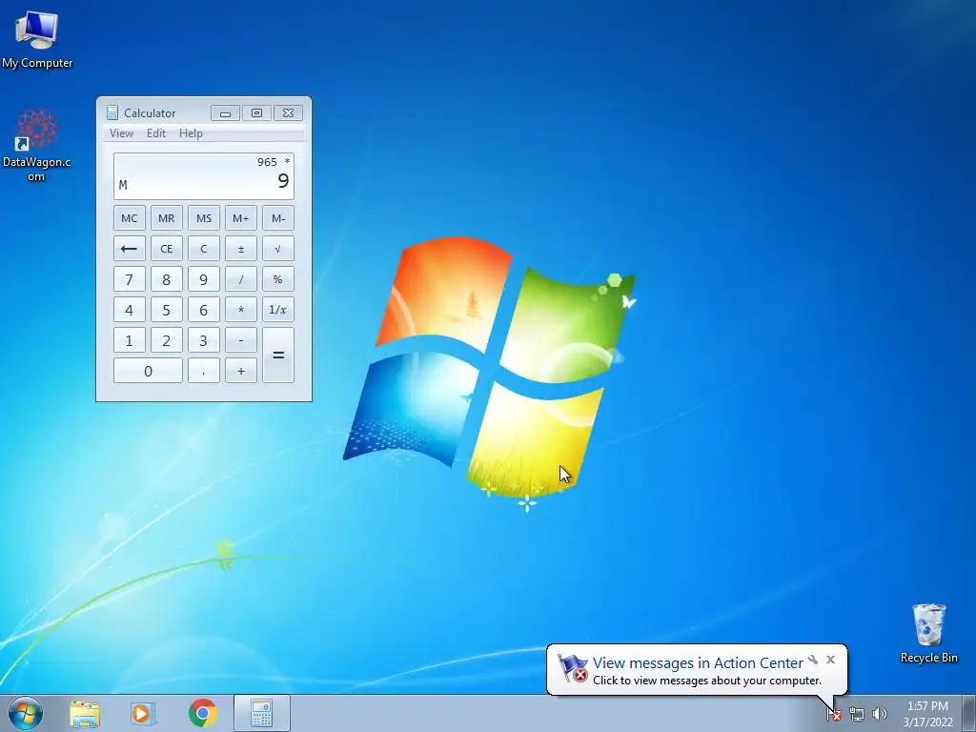Click the minus (-) button
Image resolution: width=976 pixels, height=732 pixels.
tap(241, 340)
